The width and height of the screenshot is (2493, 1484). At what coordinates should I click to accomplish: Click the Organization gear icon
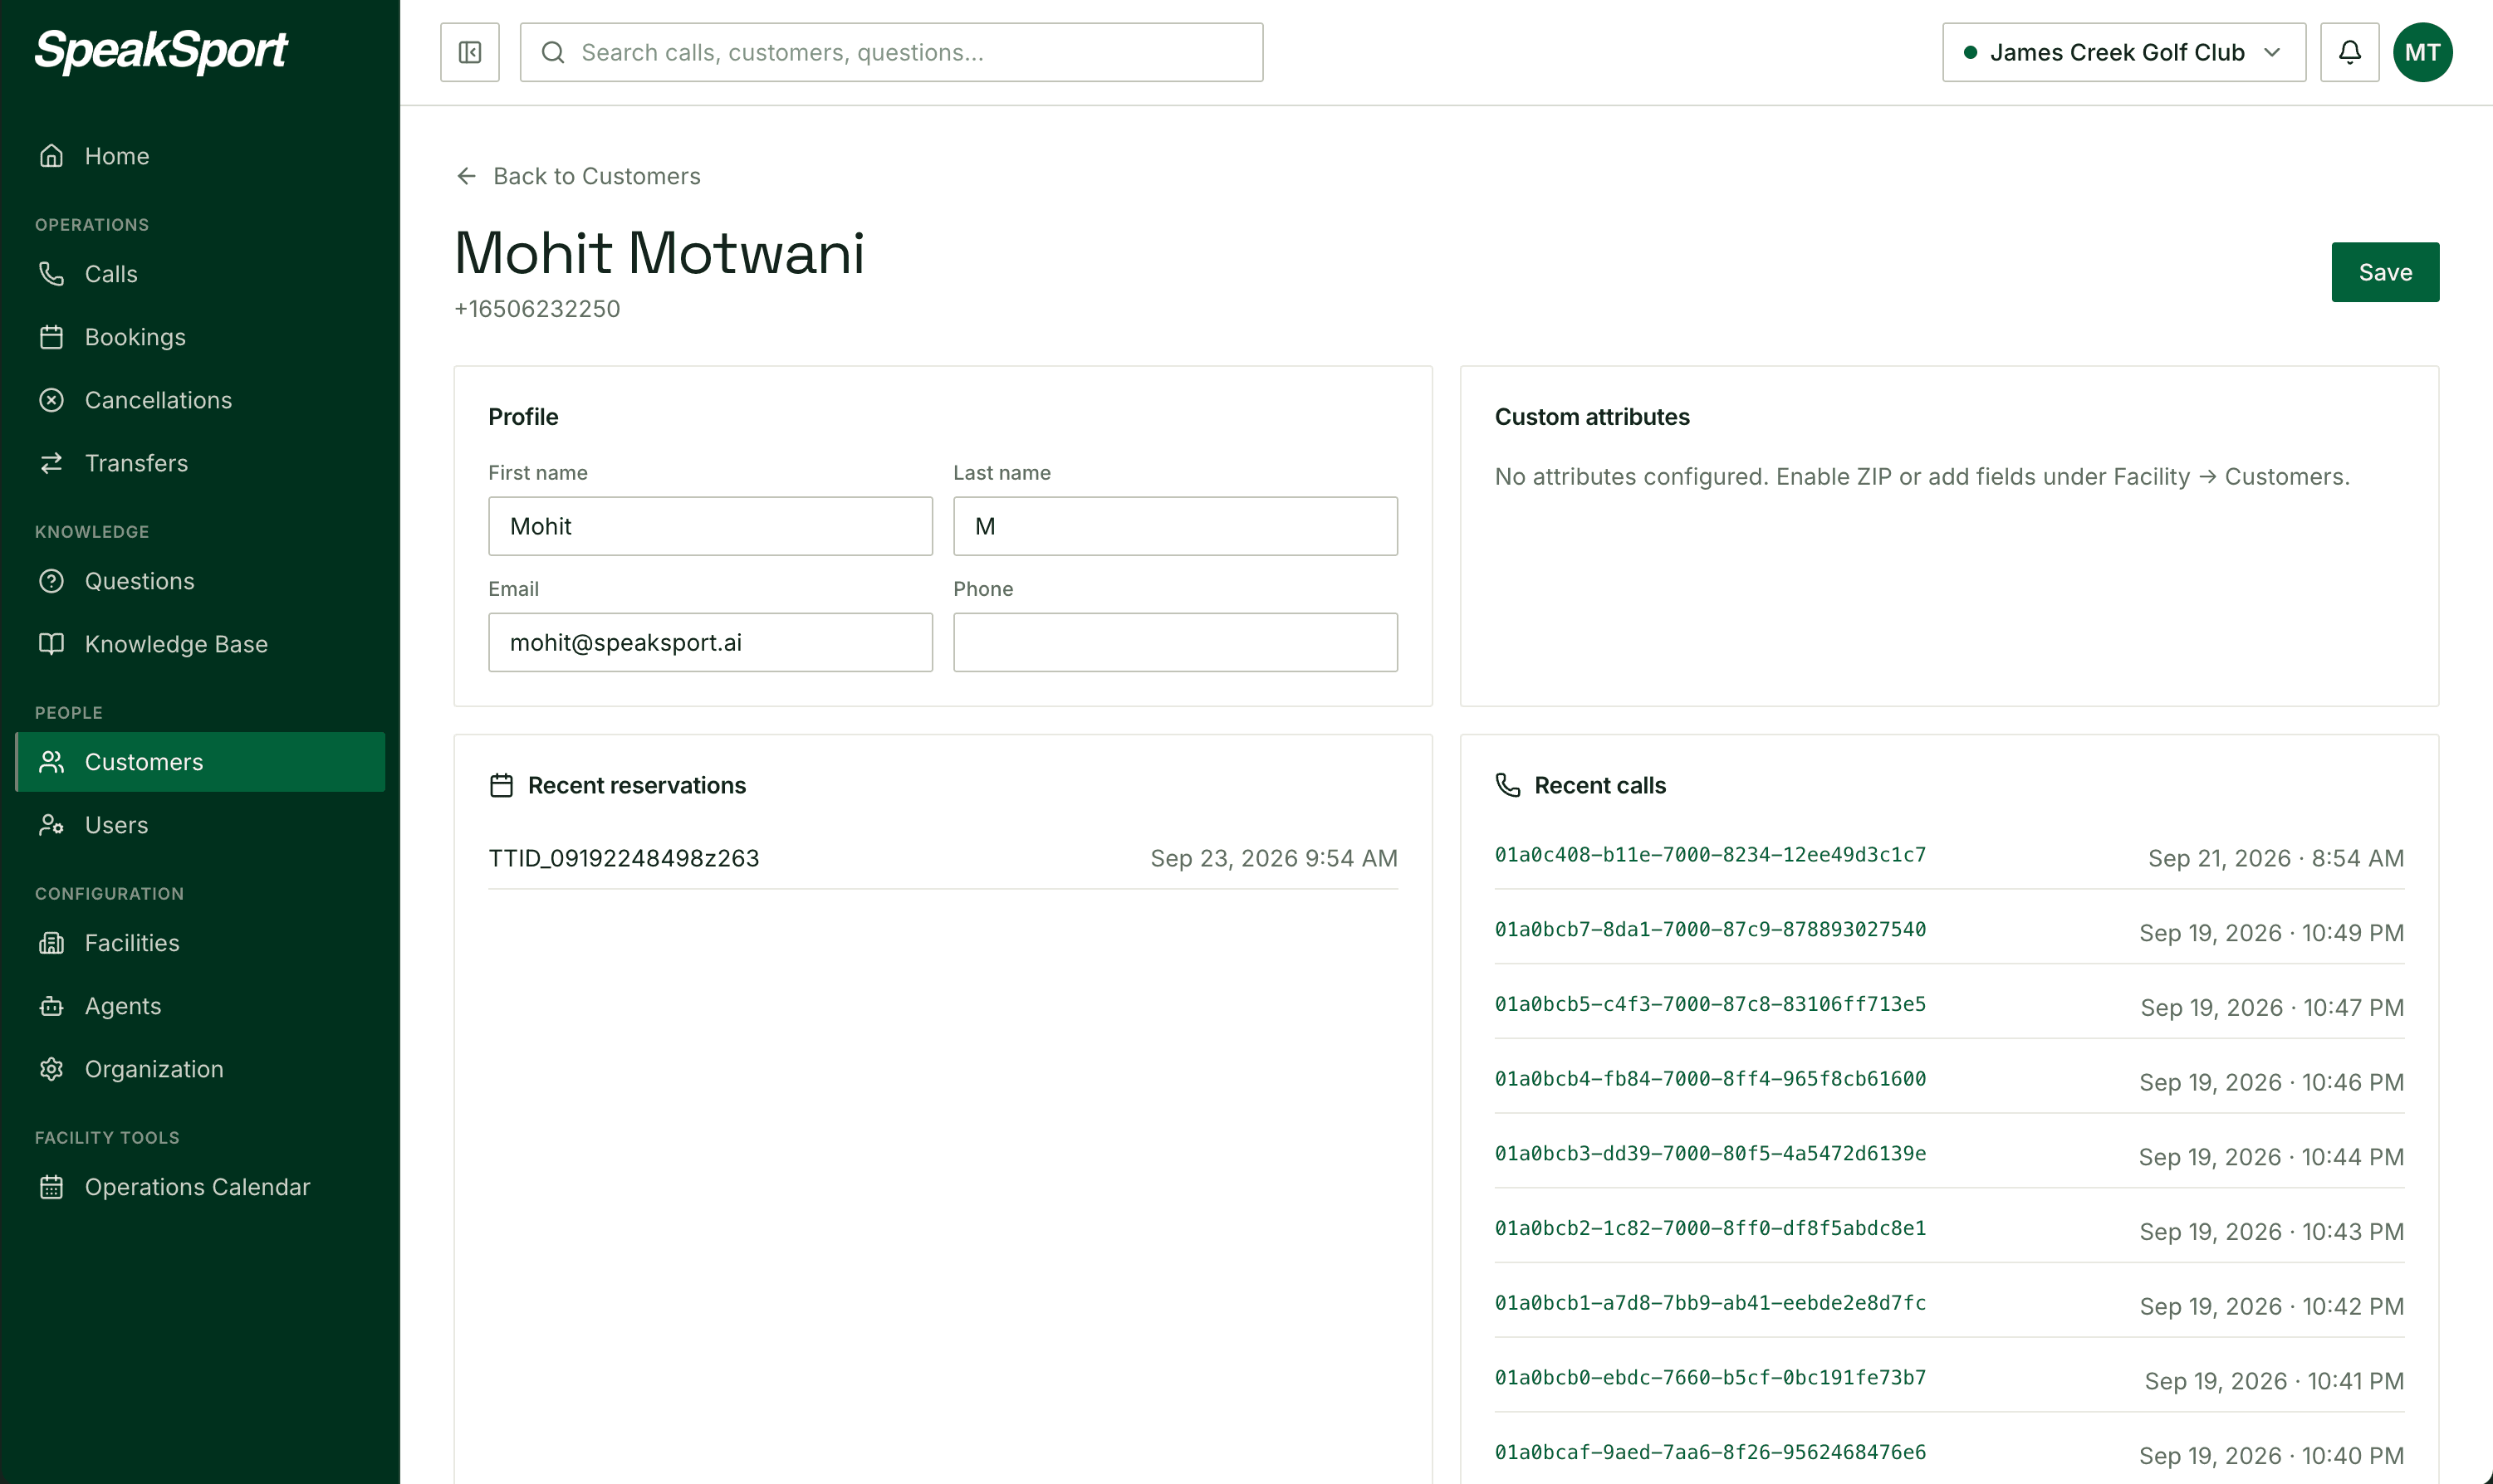[x=51, y=1069]
